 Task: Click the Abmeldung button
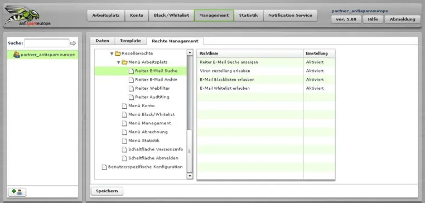403,20
